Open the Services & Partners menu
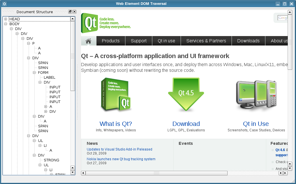Screen dimensions: 296x184 pyautogui.click(x=206, y=41)
